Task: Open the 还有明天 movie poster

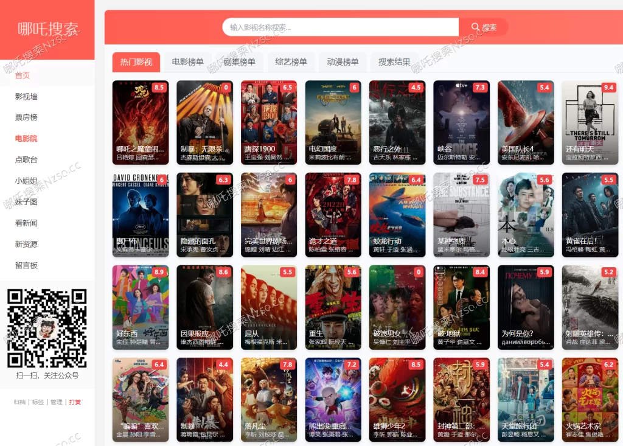Action: pos(590,122)
